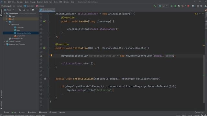
Task: Open the Main run configuration dropdown
Action: tap(163, 6)
